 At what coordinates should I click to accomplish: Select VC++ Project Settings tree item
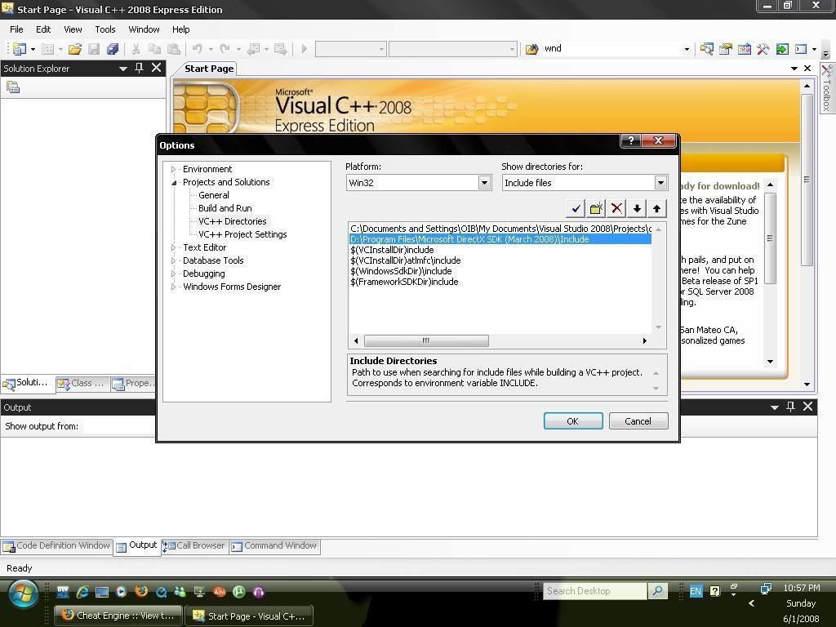pos(242,234)
